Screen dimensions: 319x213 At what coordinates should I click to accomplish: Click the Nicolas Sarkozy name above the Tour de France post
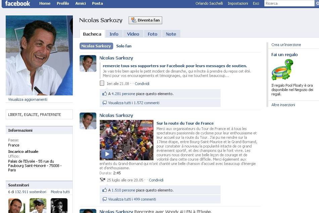tap(116, 116)
